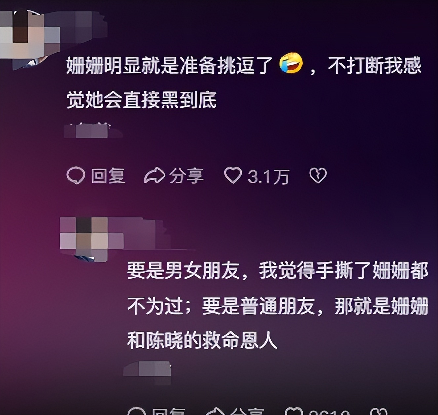The width and height of the screenshot is (438, 415).
Task: Click the blurred timestamp under the first comment
Action: [93, 131]
